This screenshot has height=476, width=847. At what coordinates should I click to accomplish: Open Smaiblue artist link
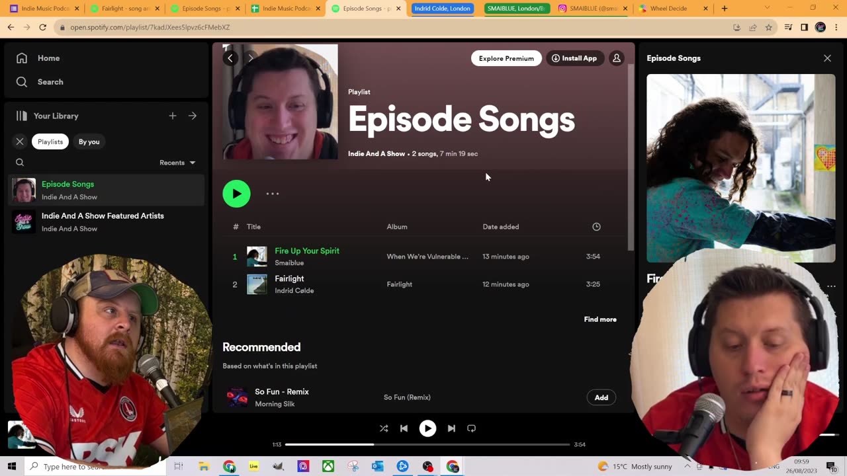pyautogui.click(x=289, y=263)
